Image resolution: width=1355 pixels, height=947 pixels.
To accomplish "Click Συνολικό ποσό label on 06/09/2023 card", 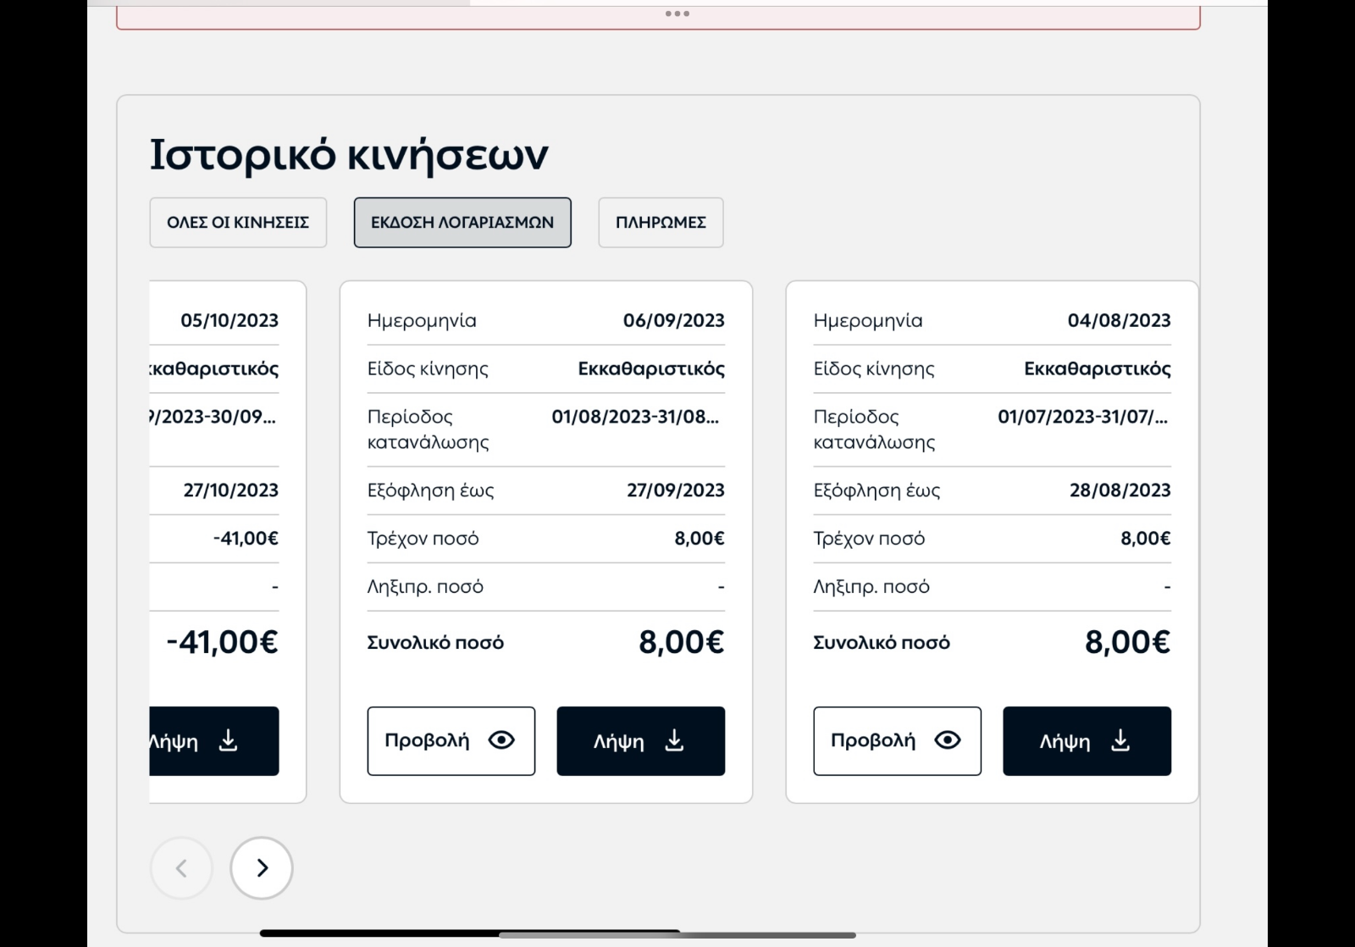I will (x=435, y=643).
